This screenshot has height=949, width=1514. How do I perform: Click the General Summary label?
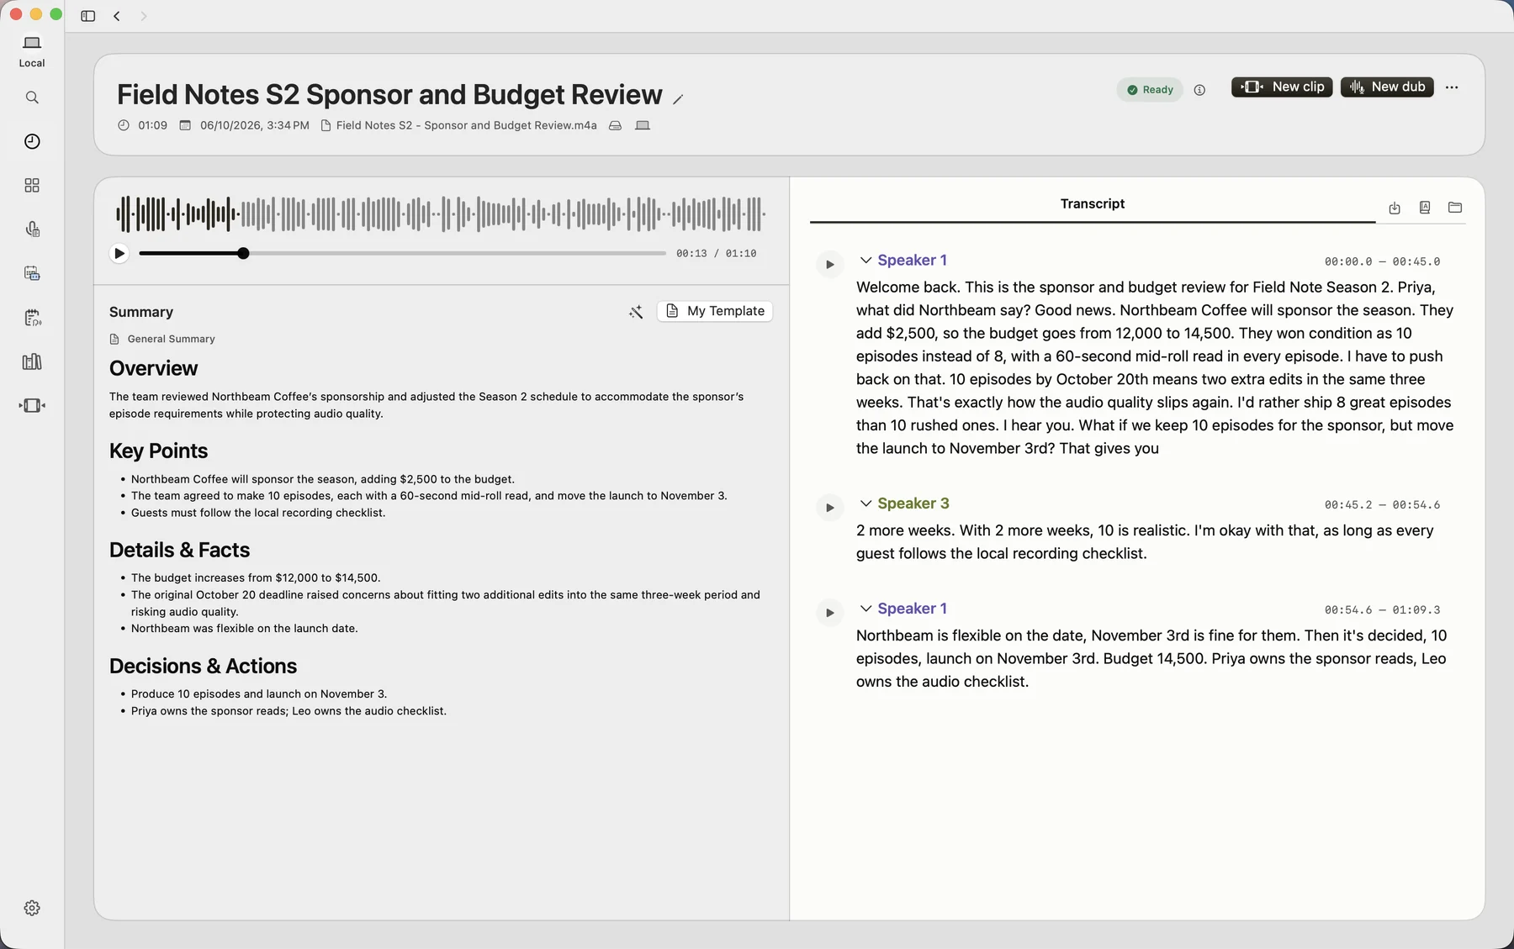tap(171, 339)
